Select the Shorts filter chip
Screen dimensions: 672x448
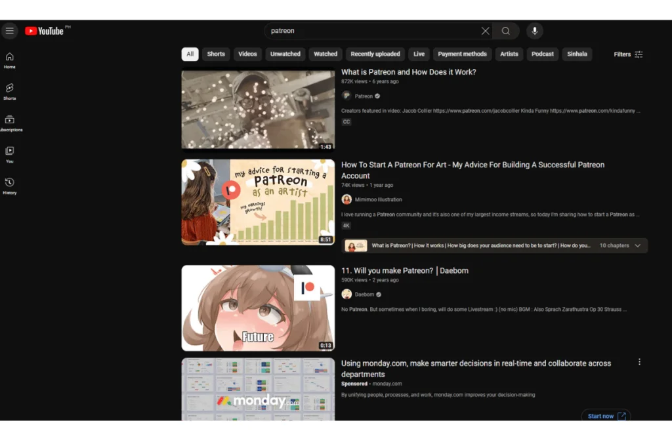pyautogui.click(x=216, y=54)
